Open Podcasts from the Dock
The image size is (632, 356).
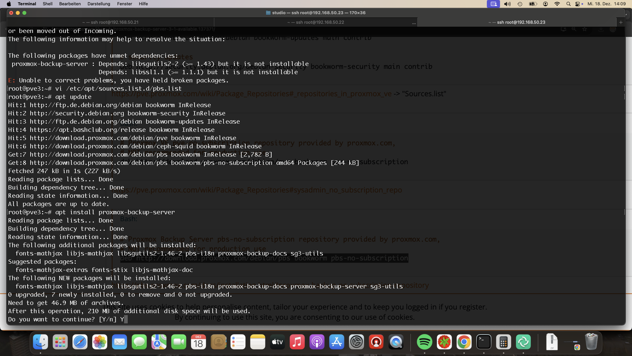317,342
